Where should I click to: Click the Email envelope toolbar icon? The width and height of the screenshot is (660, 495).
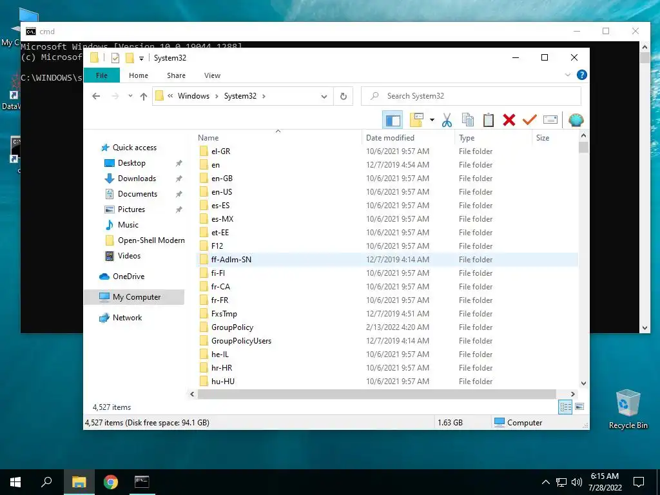point(550,121)
